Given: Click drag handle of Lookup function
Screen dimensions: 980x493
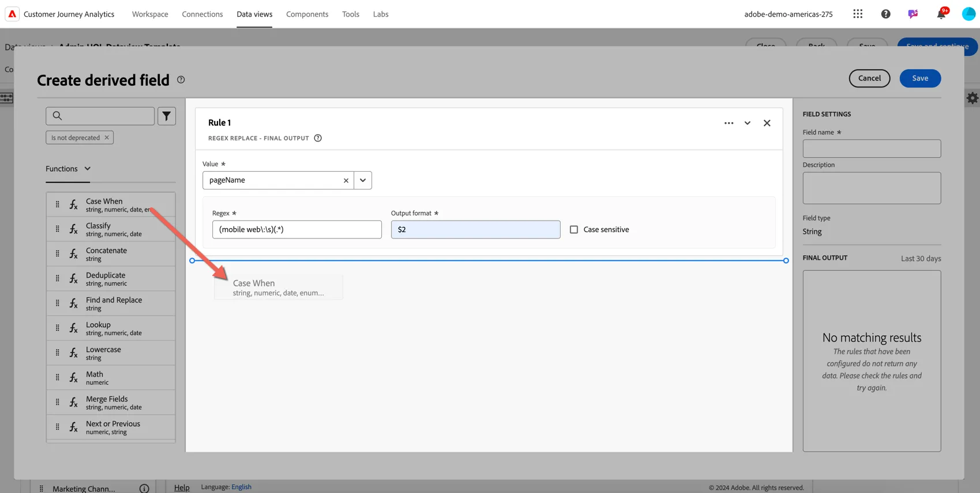Looking at the screenshot, I should pyautogui.click(x=57, y=328).
